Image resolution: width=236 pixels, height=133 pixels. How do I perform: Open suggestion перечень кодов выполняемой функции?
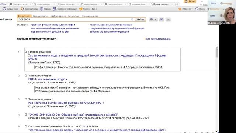click(x=111, y=25)
